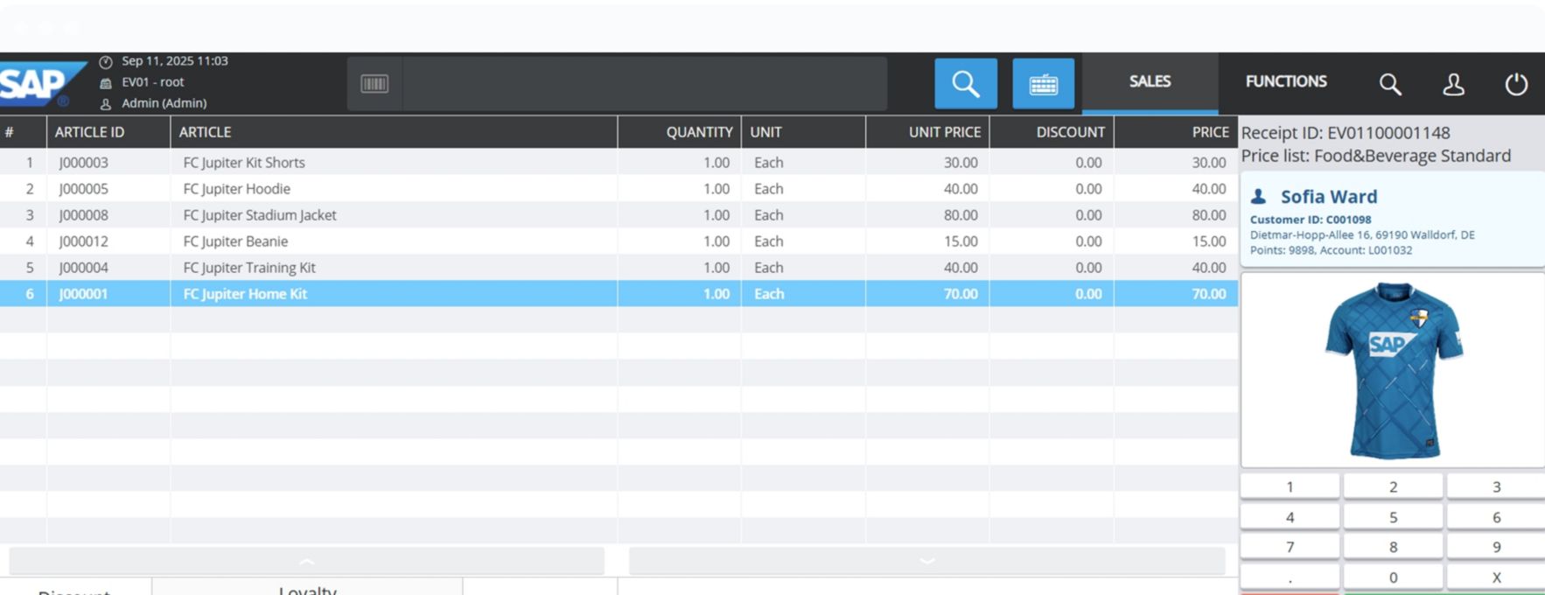
Task: Click the customer icon beside Sofia Ward
Action: coord(1258,197)
